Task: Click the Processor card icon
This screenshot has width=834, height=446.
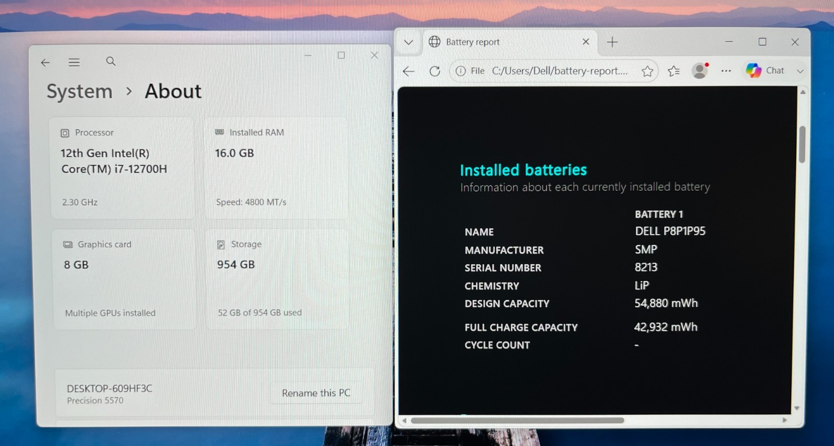Action: (x=65, y=133)
